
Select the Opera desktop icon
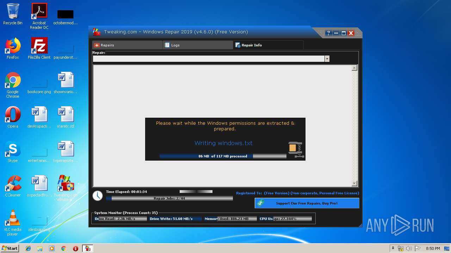click(13, 117)
